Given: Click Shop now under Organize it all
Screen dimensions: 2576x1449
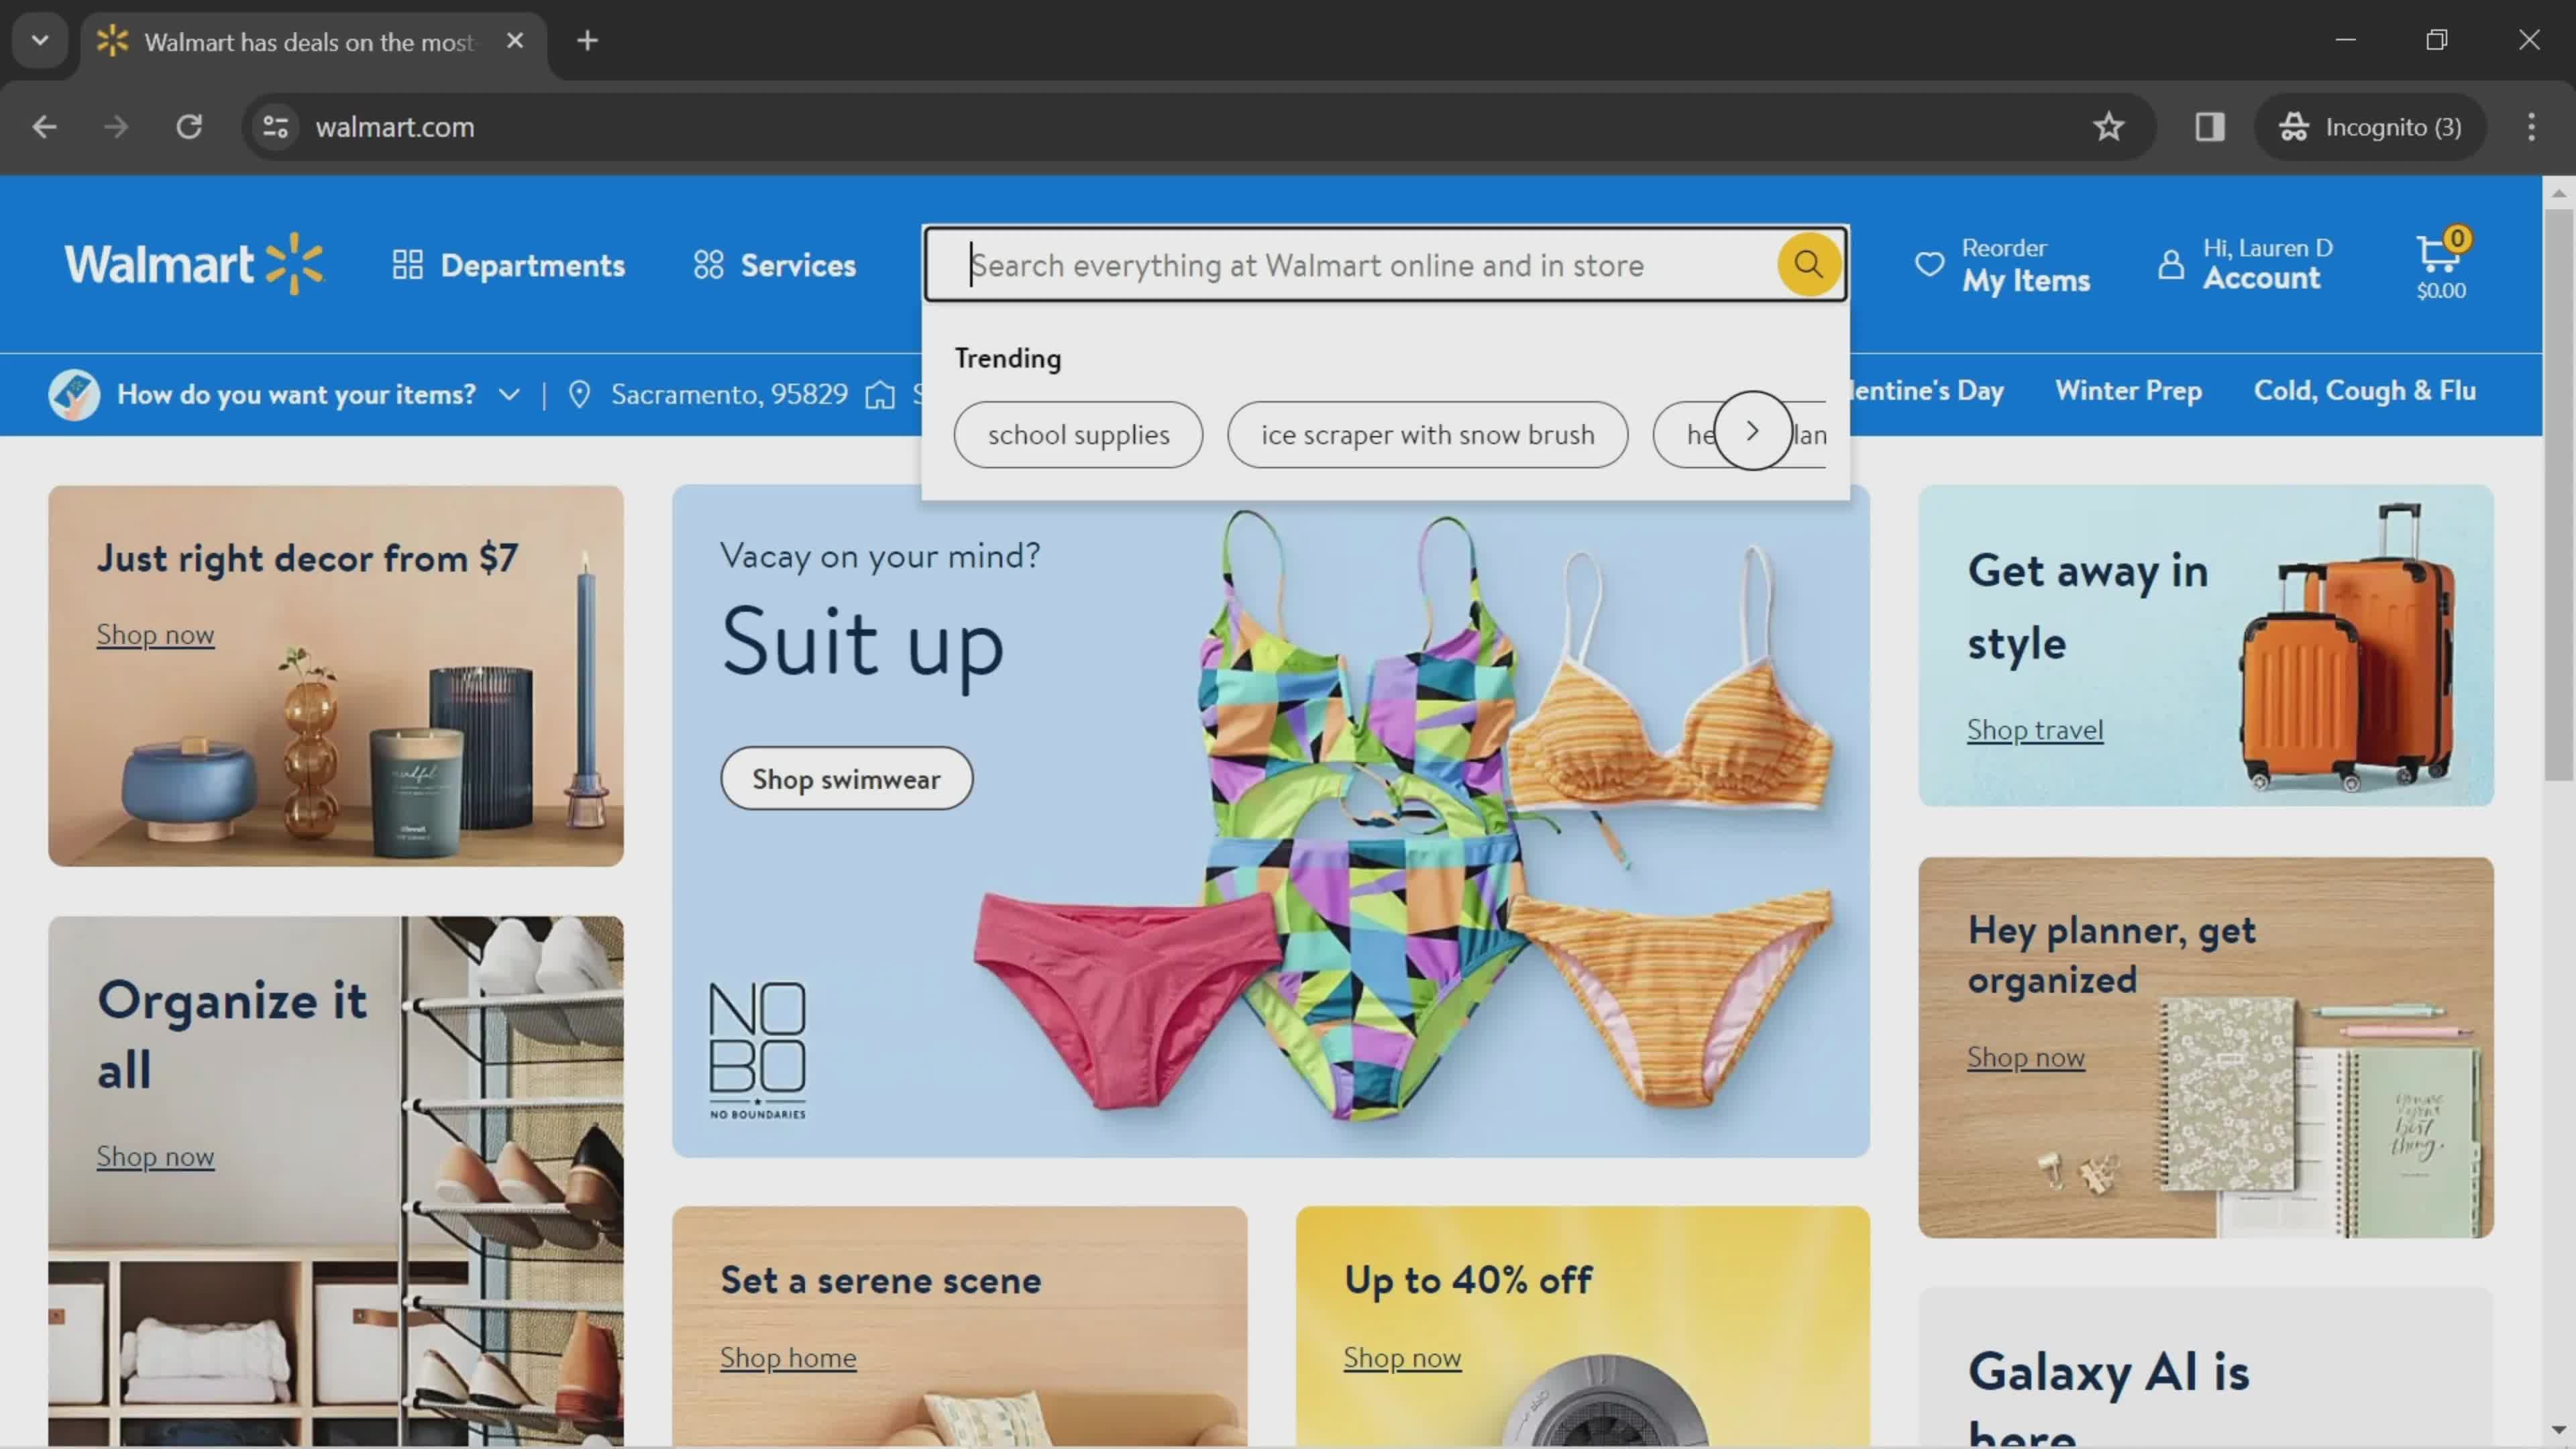Looking at the screenshot, I should (155, 1157).
